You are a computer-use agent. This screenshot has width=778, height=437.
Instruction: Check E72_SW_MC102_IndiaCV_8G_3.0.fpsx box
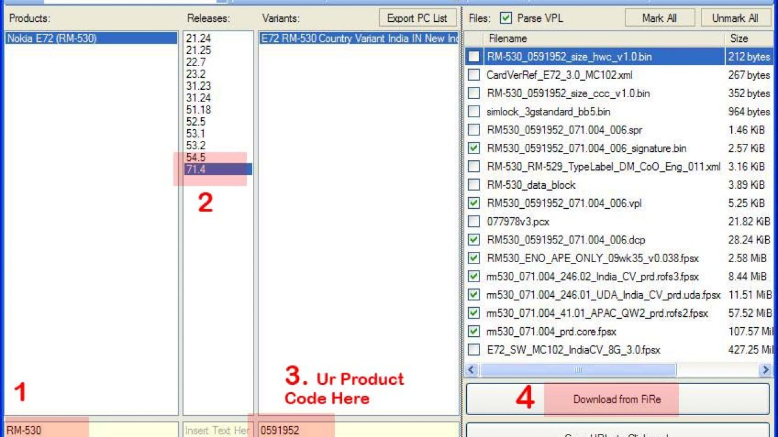[473, 350]
